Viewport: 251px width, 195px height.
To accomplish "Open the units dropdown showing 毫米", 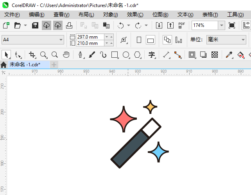I will pos(226,40).
